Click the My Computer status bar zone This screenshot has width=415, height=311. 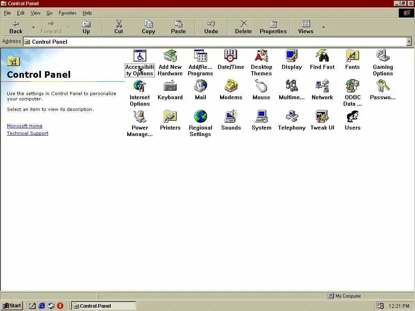pos(370,296)
